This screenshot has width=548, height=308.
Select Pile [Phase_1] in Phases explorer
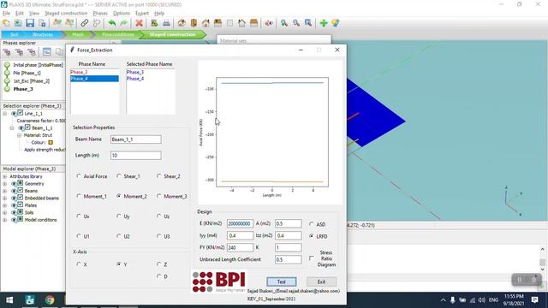coord(27,73)
